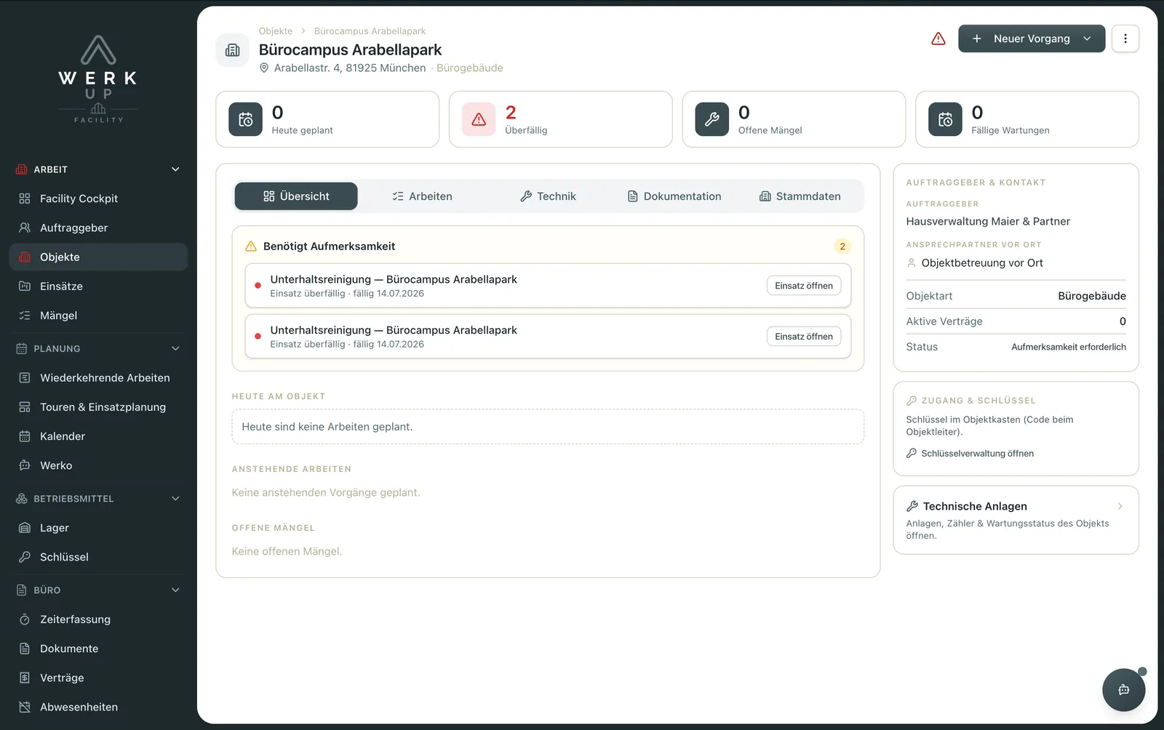The width and height of the screenshot is (1164, 730).
Task: Click the Werko robot icon in sidebar
Action: [x=25, y=465]
